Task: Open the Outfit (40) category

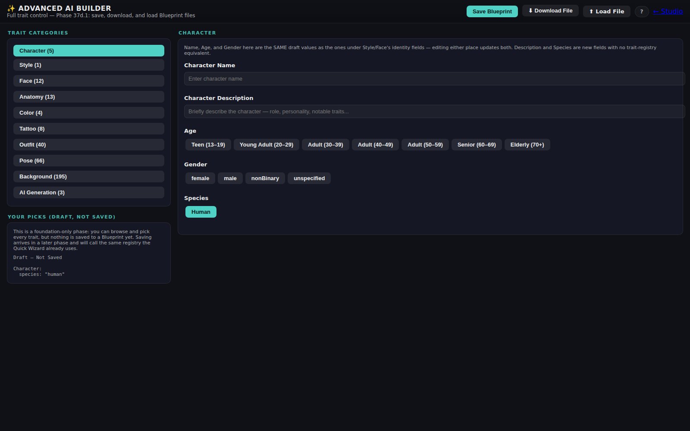Action: [89, 145]
